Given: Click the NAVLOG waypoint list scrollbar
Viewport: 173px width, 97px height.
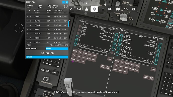Looking at the screenshot, I should coord(68,24).
